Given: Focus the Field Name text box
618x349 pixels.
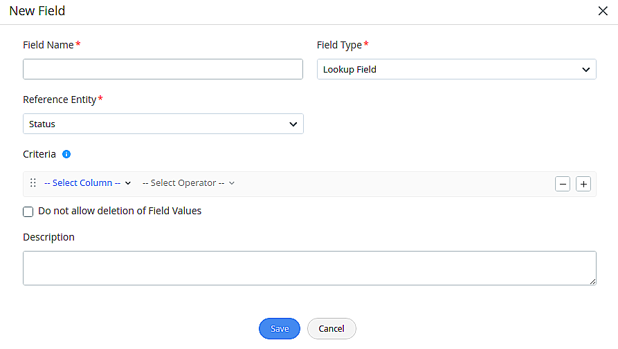Looking at the screenshot, I should (163, 69).
